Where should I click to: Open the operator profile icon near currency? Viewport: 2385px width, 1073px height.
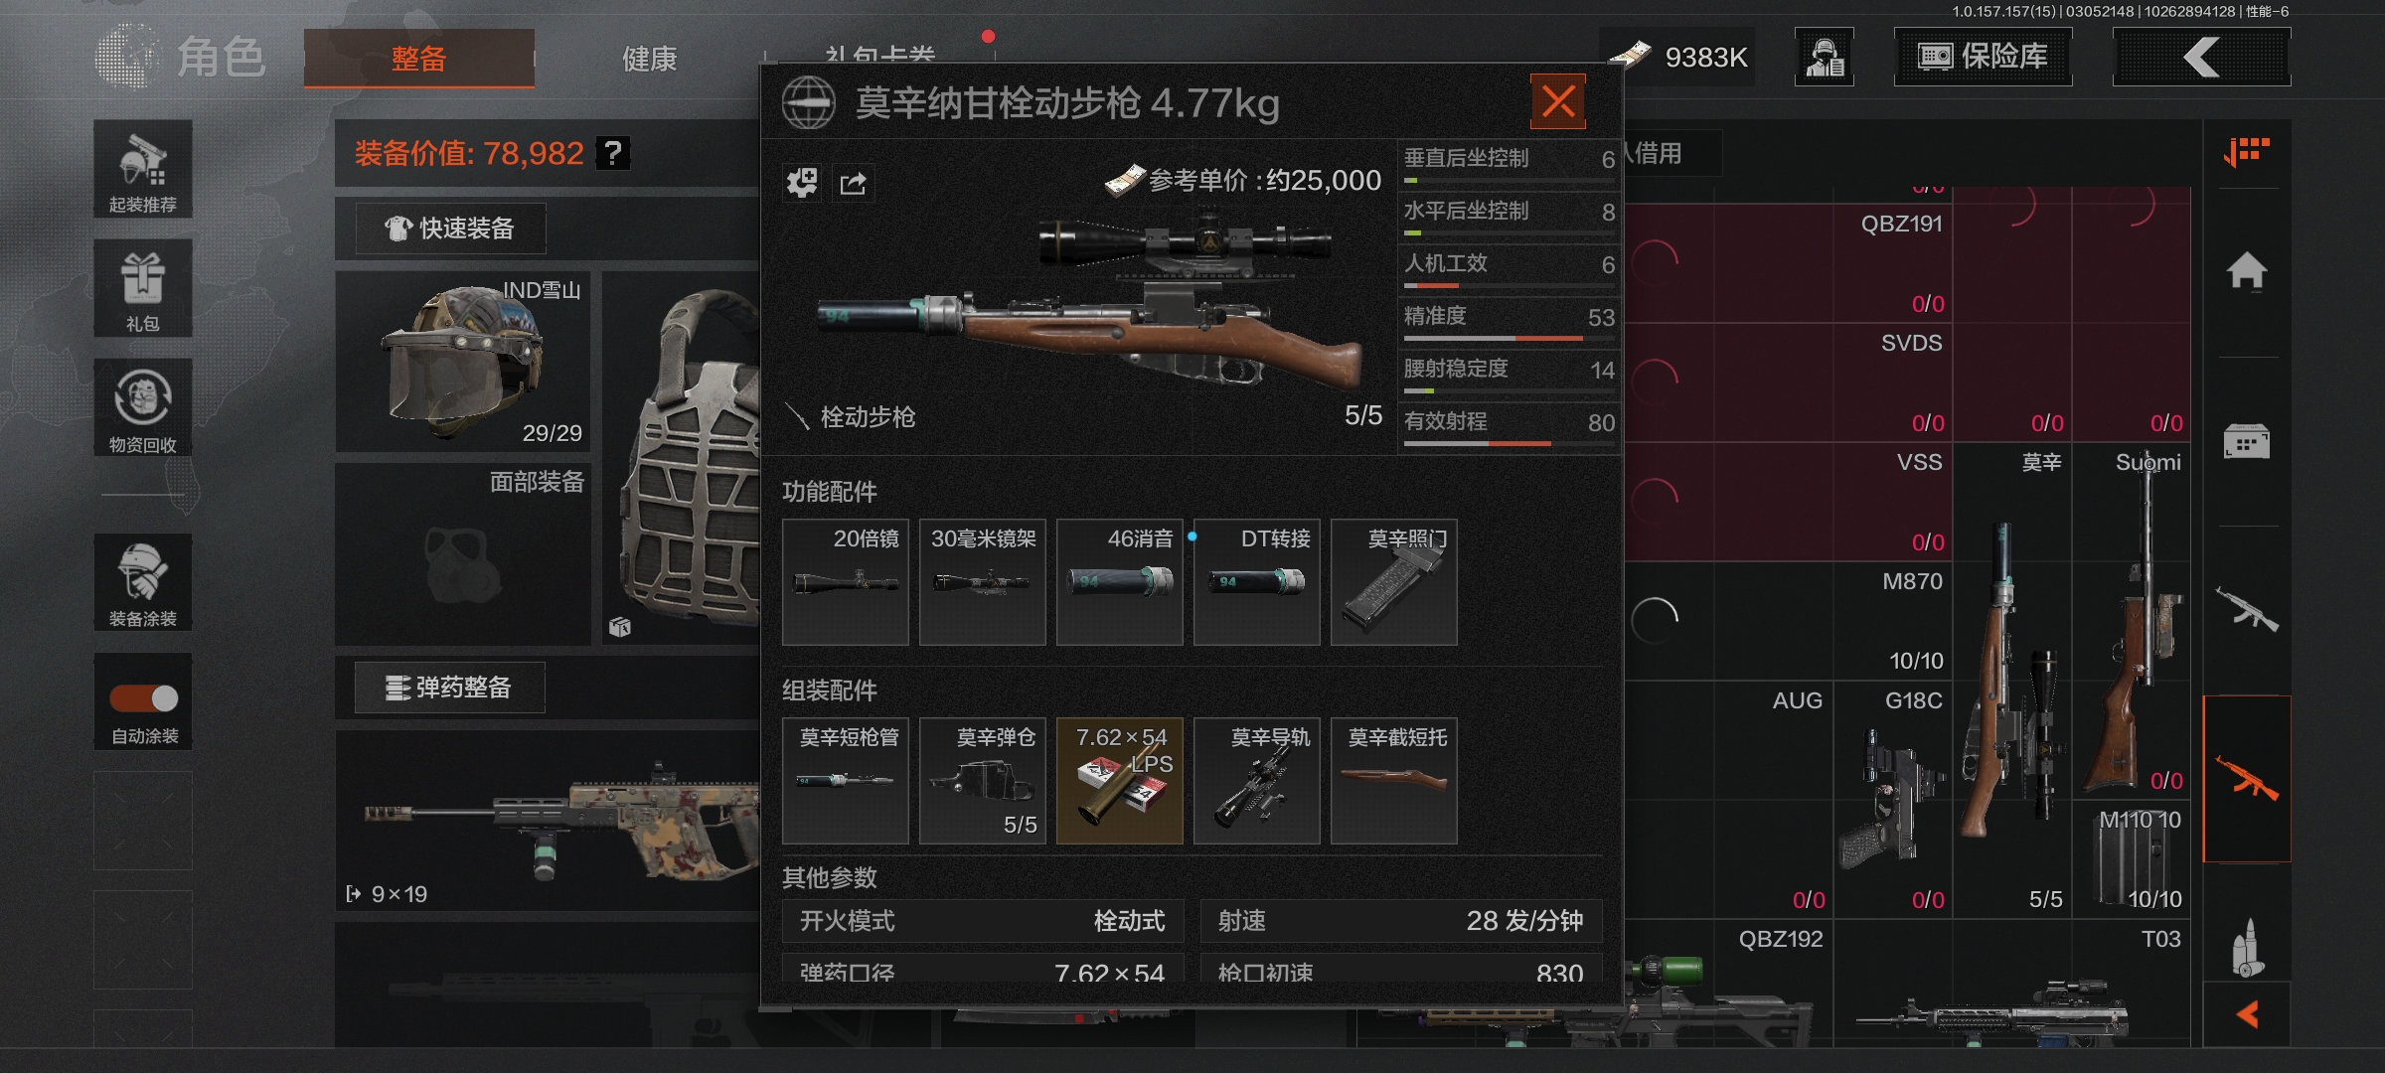1825,57
